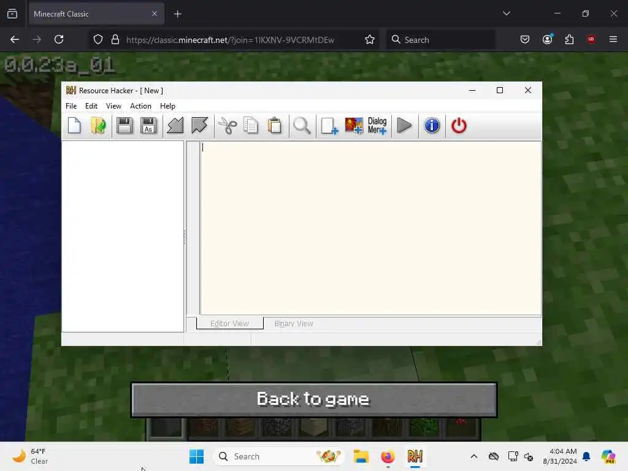Open the weather widget showing 64°F

(31, 456)
